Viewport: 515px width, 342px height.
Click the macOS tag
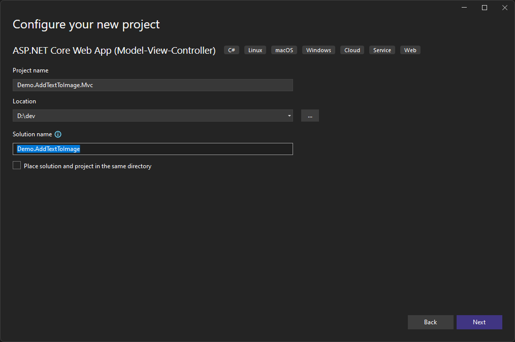click(x=284, y=50)
